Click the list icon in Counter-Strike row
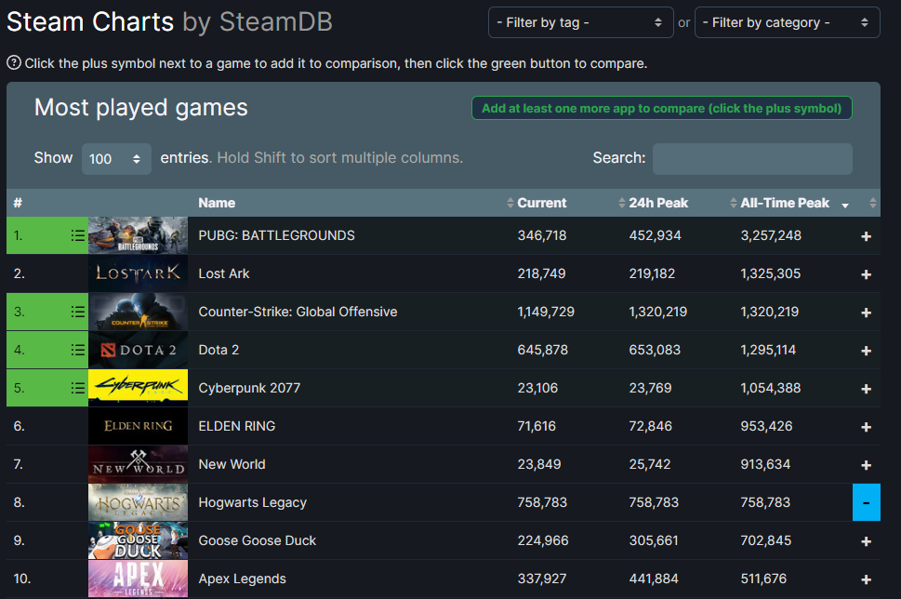Screen dimensions: 901x599 coord(78,312)
